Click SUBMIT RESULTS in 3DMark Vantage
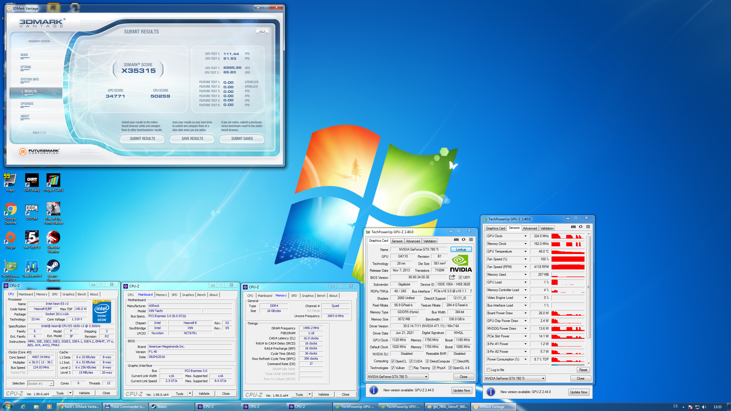This screenshot has height=411, width=731. click(x=142, y=138)
